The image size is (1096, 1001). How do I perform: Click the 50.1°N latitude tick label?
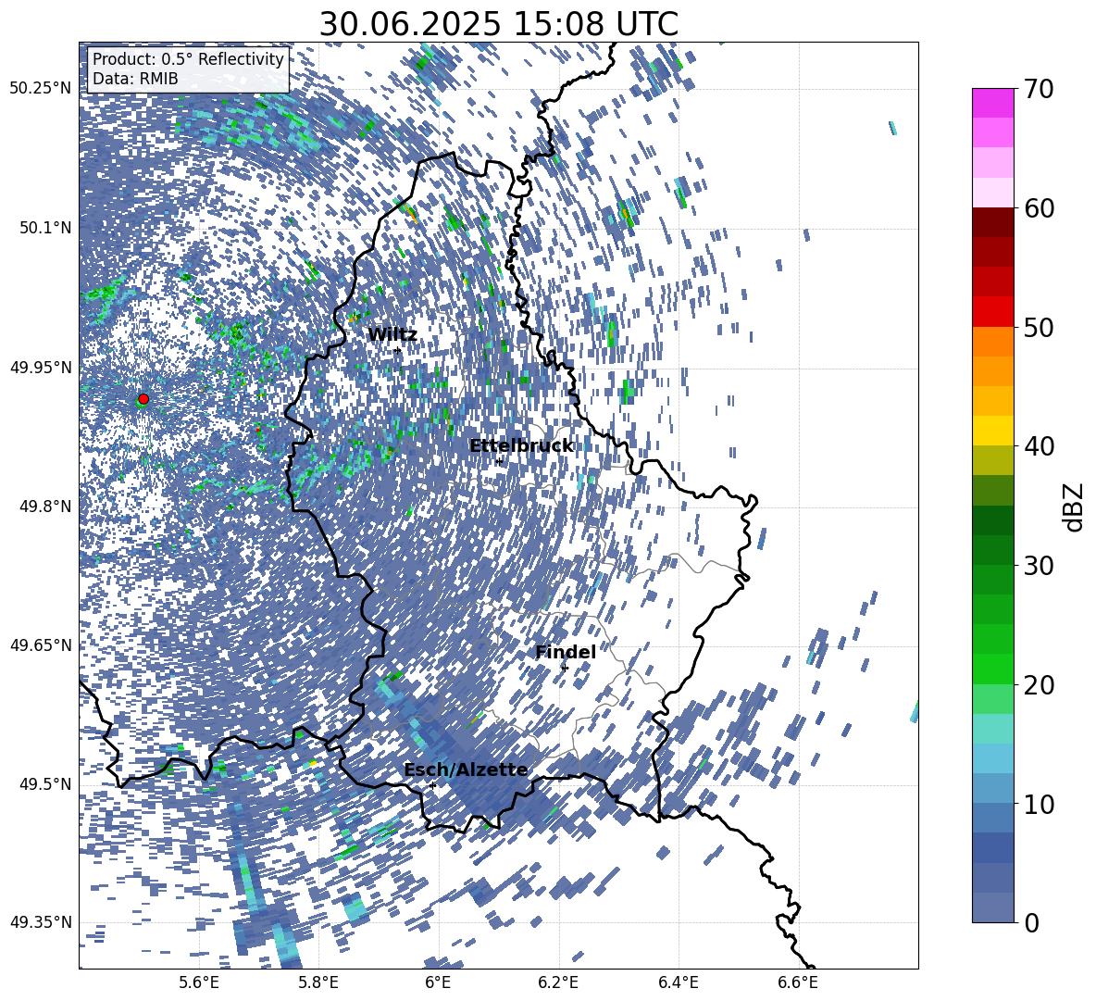[x=46, y=228]
